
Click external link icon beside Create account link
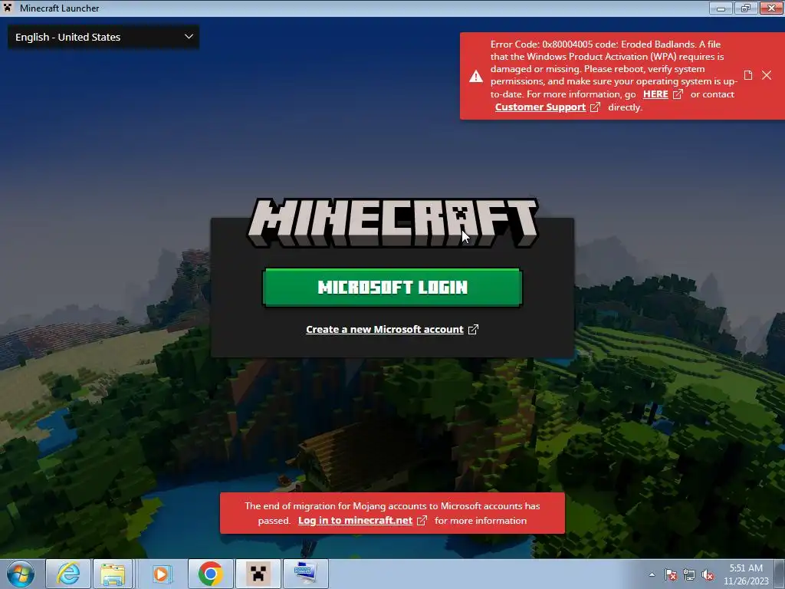(x=473, y=330)
